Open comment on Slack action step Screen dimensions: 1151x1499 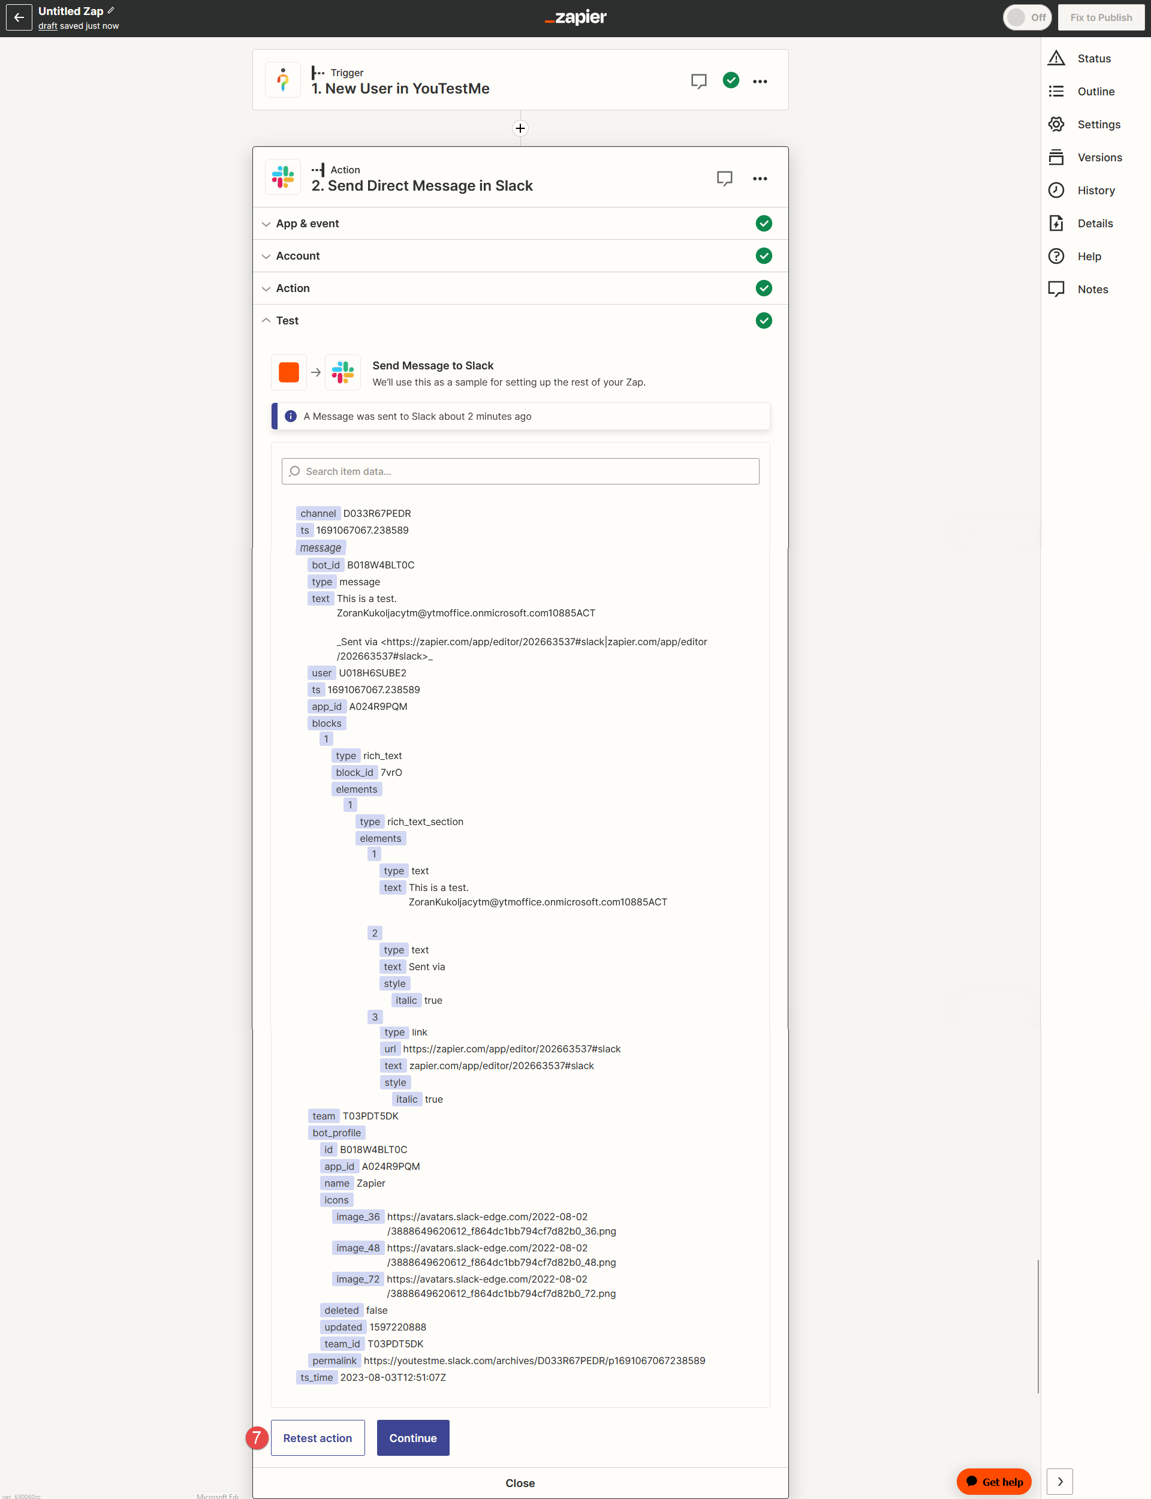click(x=724, y=178)
